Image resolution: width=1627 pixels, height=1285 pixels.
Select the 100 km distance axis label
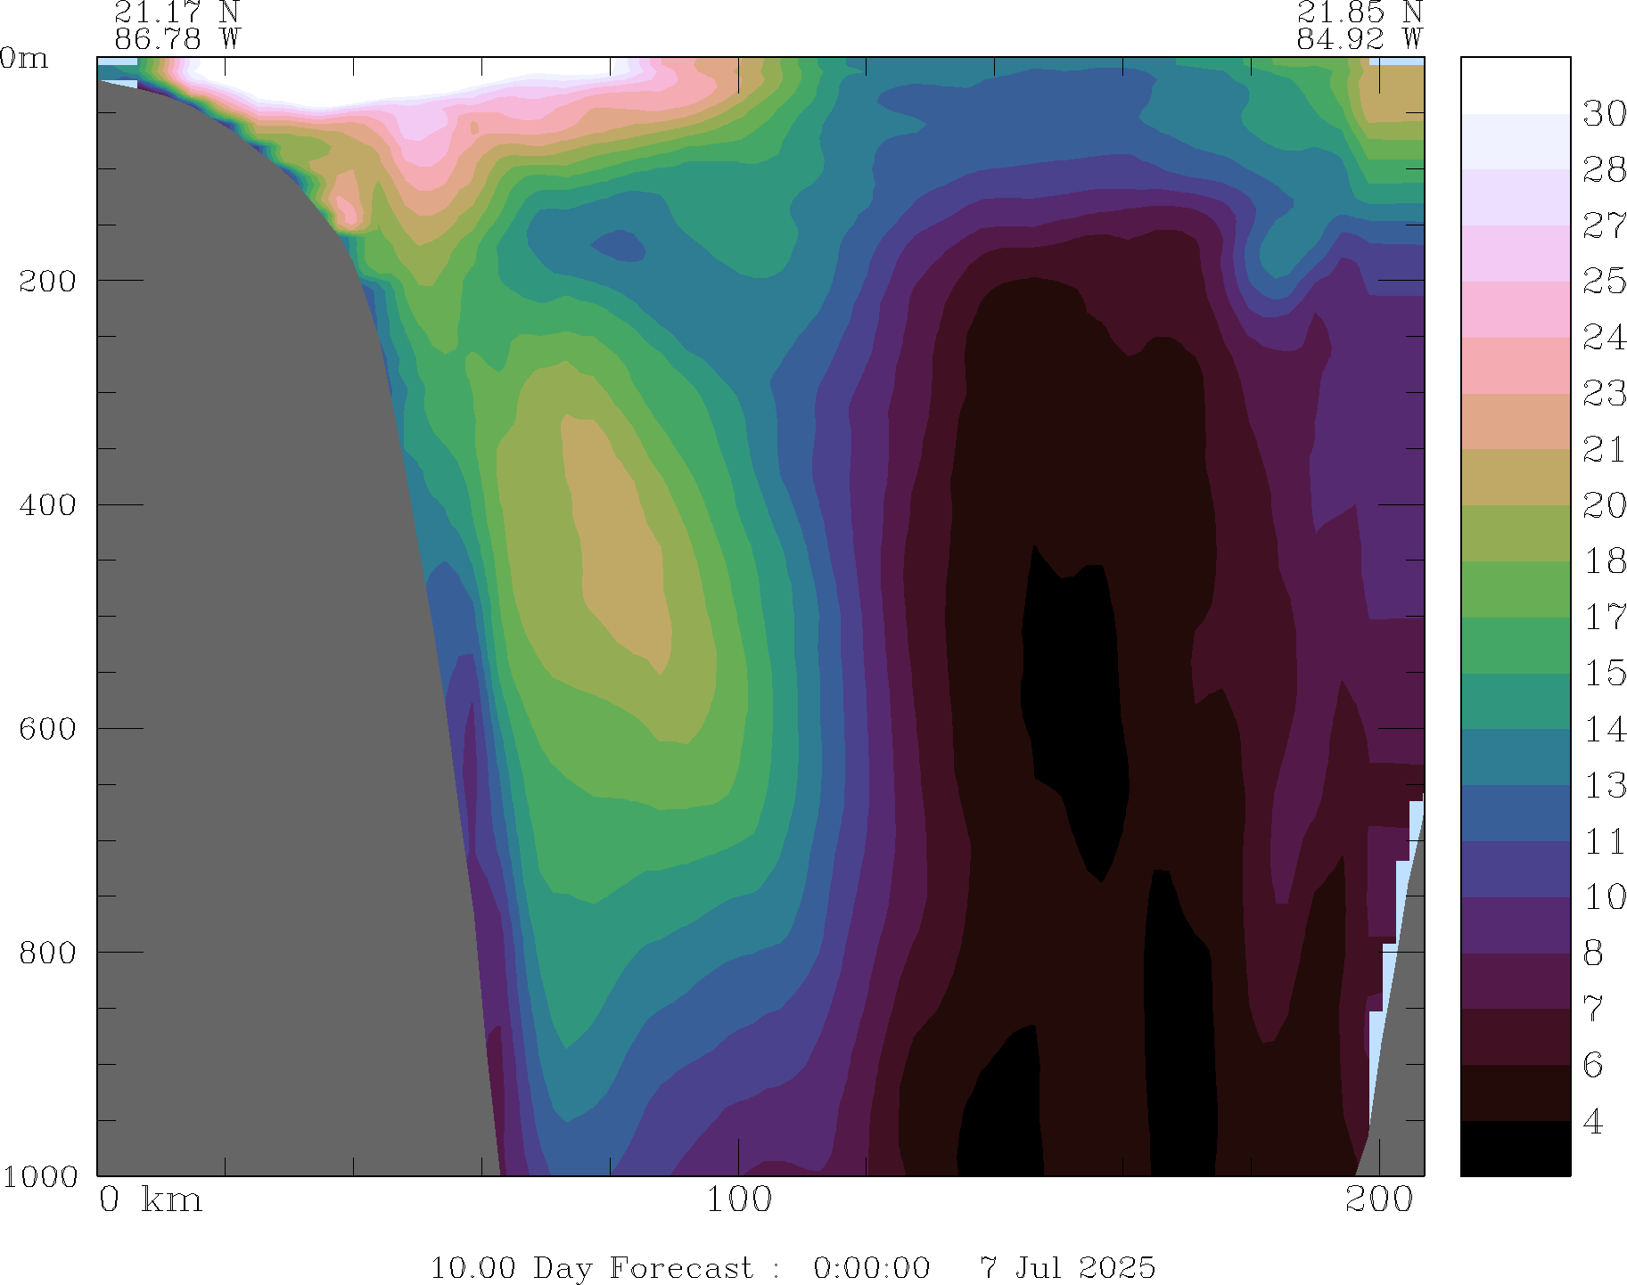pyautogui.click(x=738, y=1200)
